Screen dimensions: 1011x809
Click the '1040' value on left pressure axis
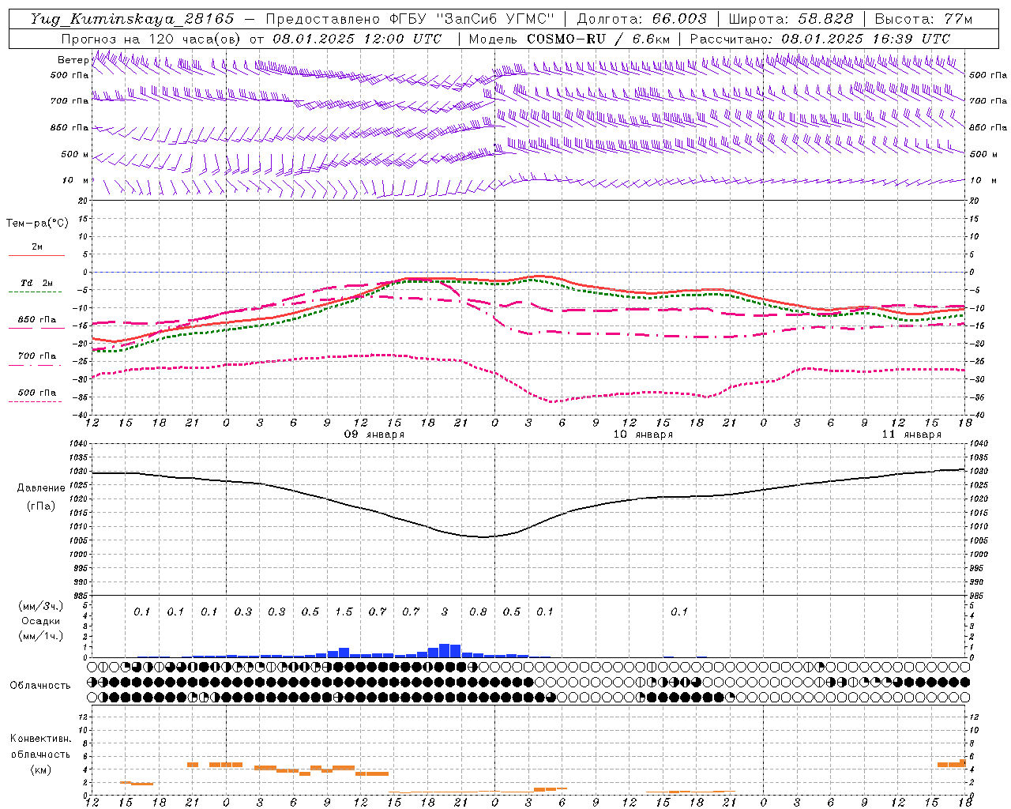tap(80, 443)
